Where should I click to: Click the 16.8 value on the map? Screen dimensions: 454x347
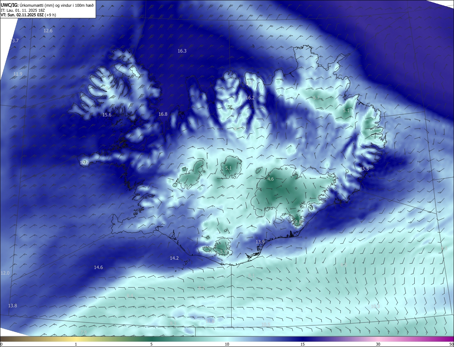click(163, 114)
